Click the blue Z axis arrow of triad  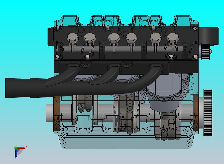16,154
